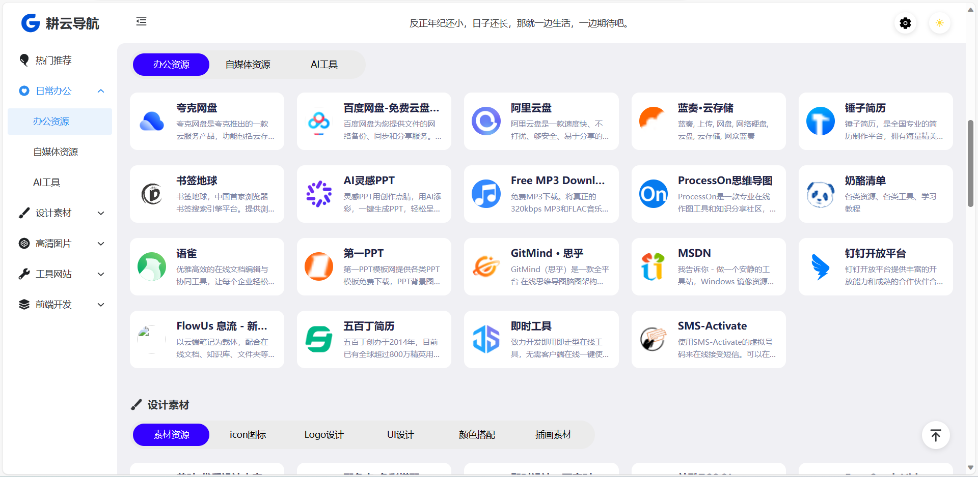Select 热门推荐 in the sidebar
This screenshot has width=978, height=477.
tap(60, 61)
